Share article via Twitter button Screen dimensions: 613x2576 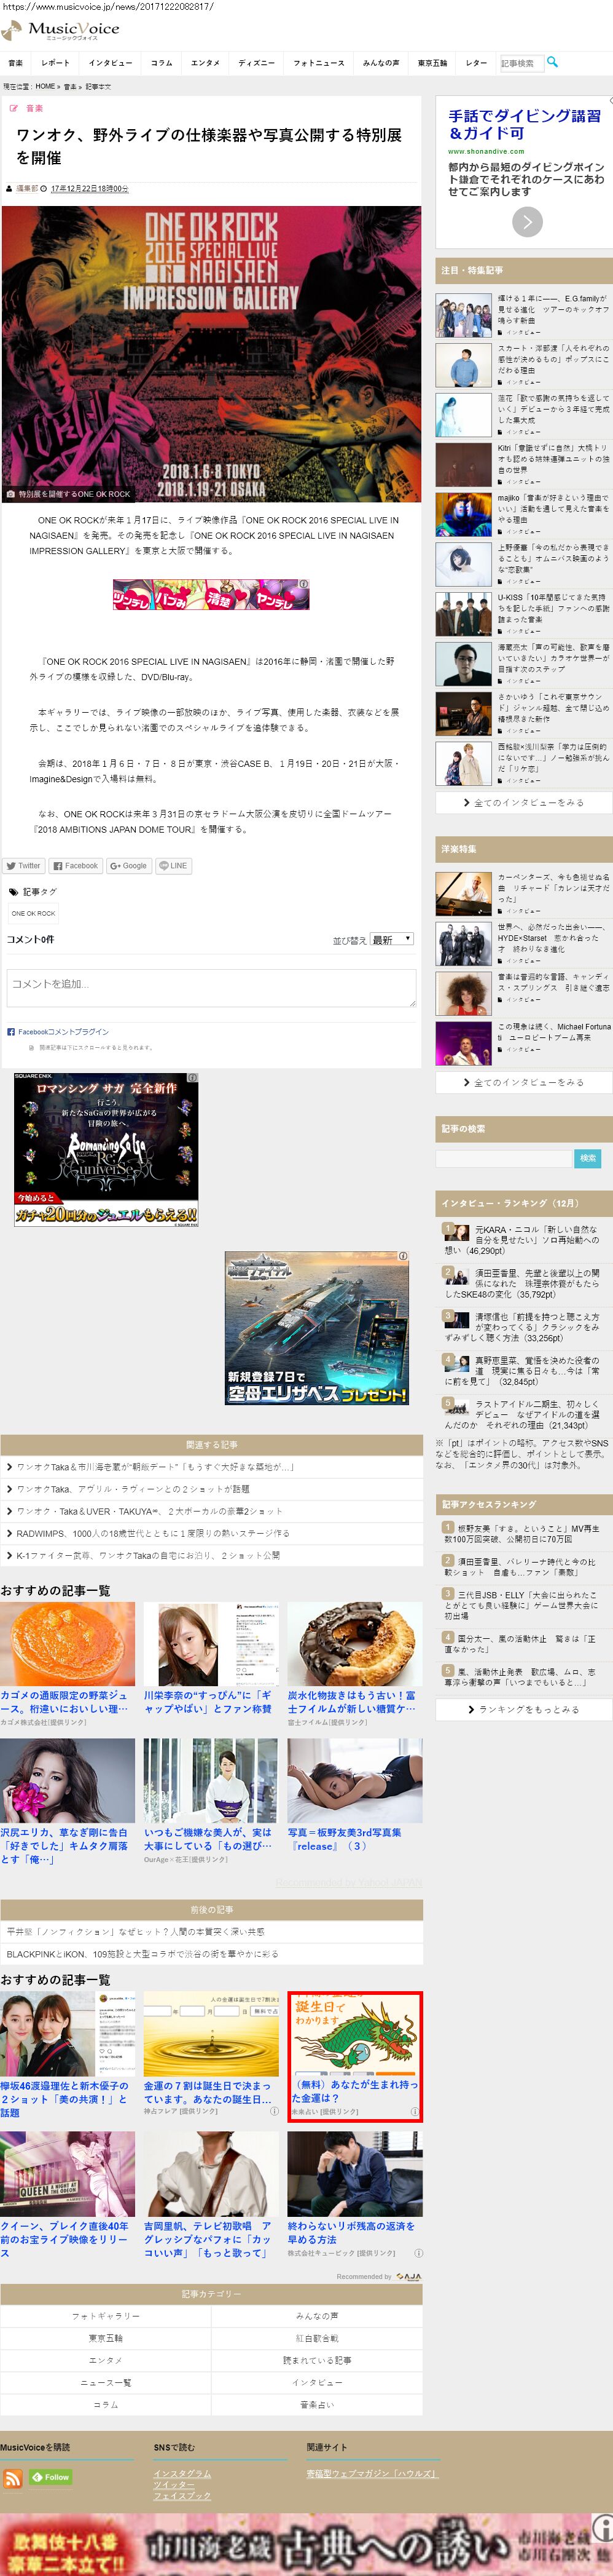click(x=24, y=866)
